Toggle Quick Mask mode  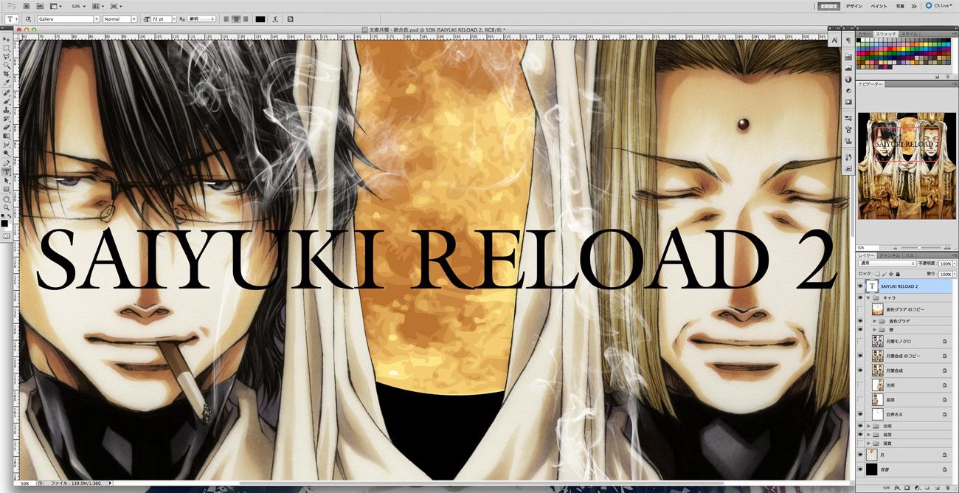(x=6, y=235)
